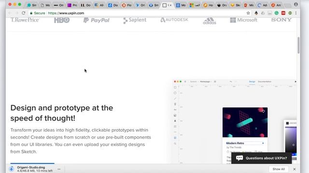
Task: Switch to the "Ad" tab
Action: click(x=262, y=5)
